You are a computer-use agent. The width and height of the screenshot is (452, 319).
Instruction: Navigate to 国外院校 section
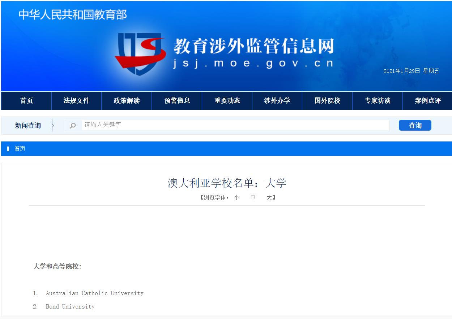click(328, 101)
